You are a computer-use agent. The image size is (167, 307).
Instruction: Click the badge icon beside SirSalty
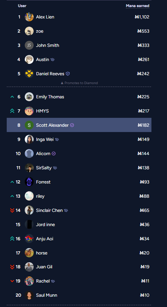tap(55, 168)
